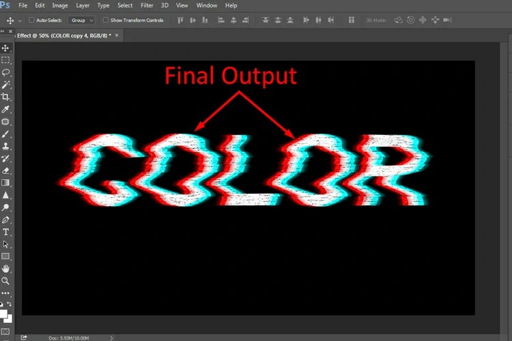Screen dimensions: 512x341
Task: Select the Clone Stamp tool
Action: (5, 146)
